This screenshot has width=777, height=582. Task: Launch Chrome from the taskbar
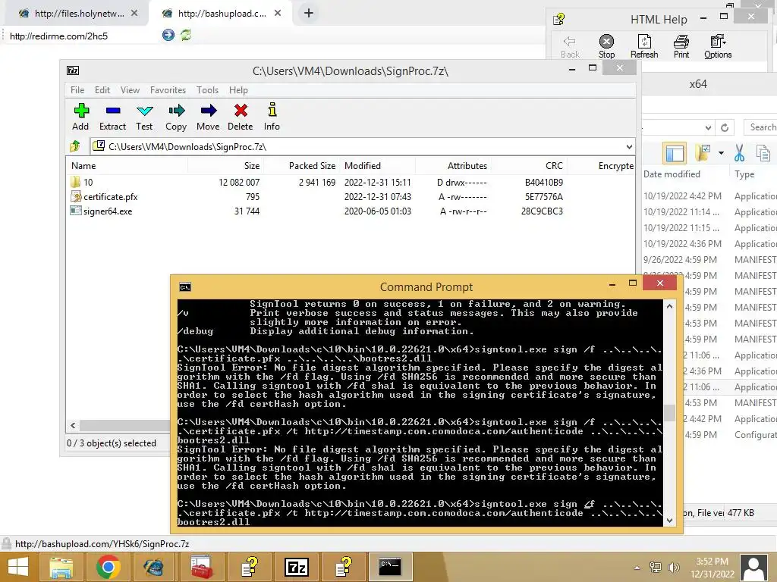109,567
